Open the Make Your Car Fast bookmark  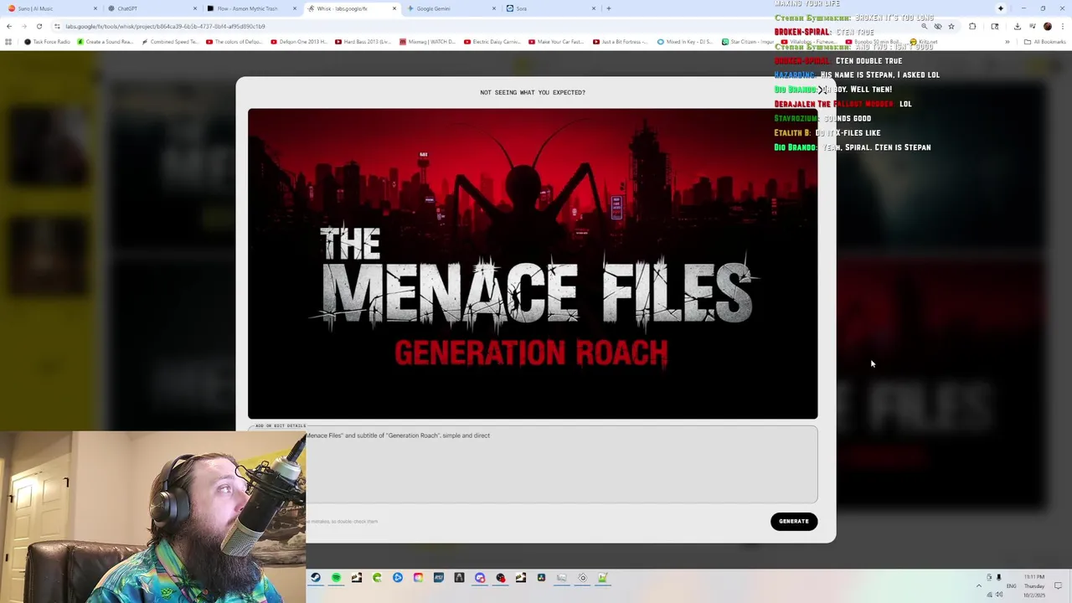pos(556,42)
